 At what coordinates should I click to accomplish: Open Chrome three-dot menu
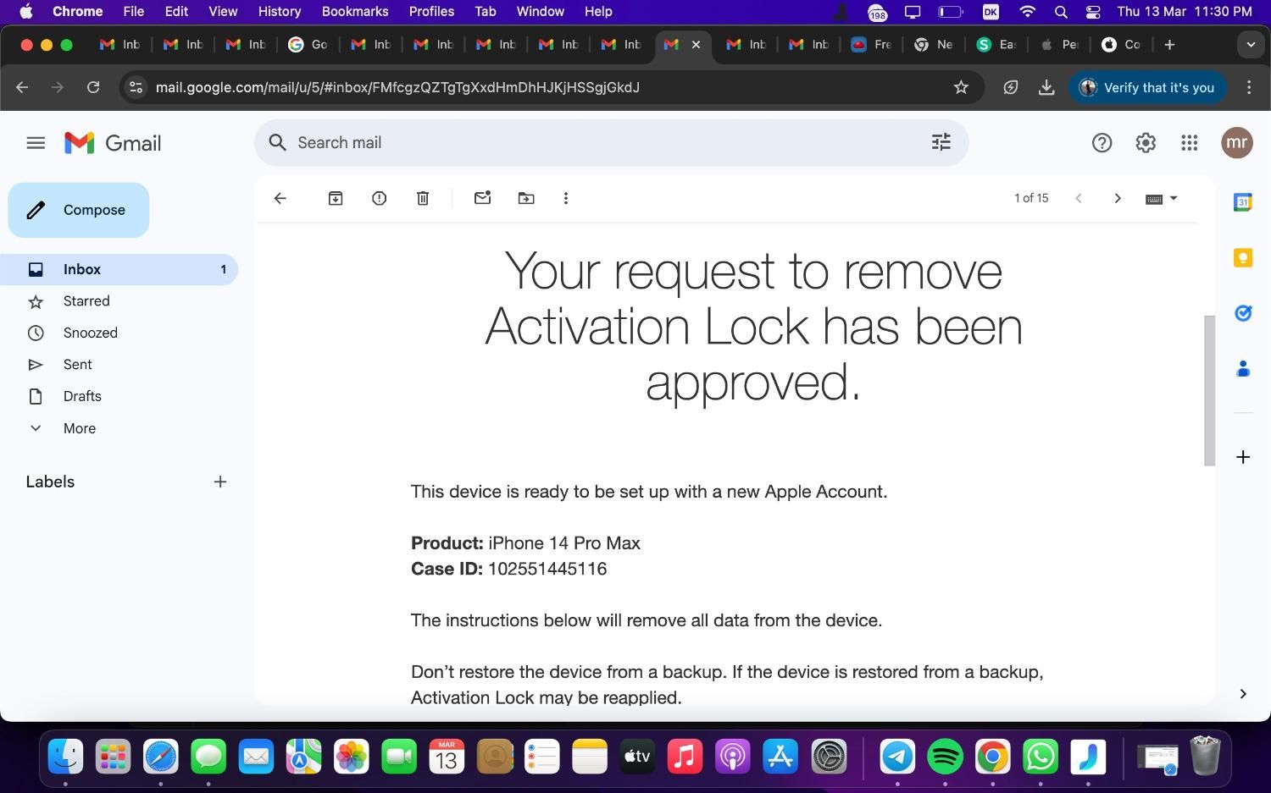[1249, 87]
